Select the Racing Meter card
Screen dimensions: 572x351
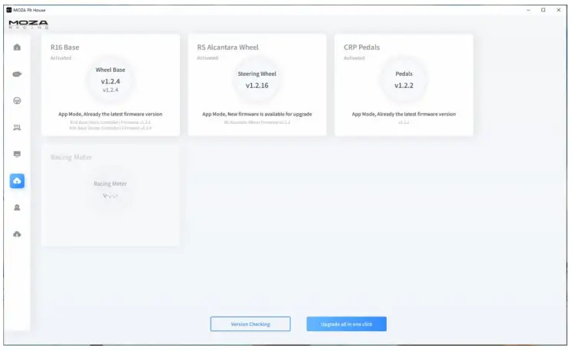tap(110, 195)
